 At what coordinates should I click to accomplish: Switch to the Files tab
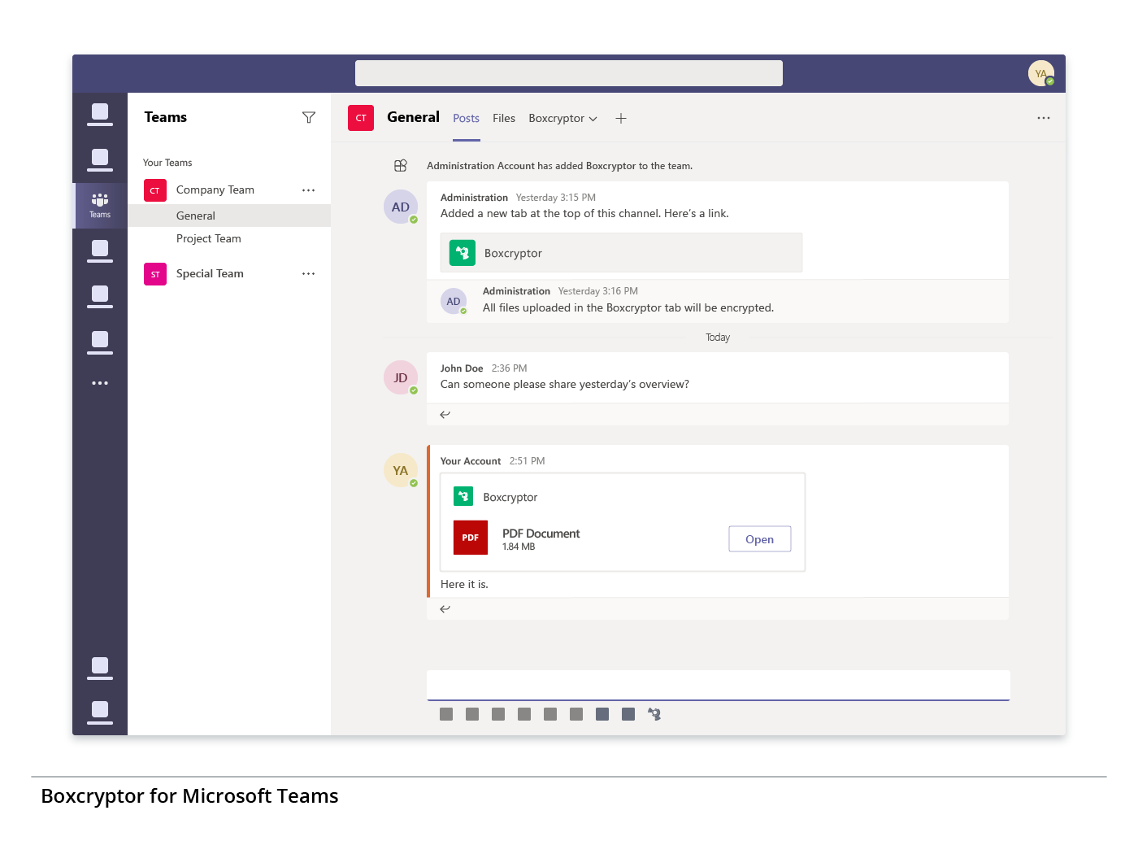point(504,119)
